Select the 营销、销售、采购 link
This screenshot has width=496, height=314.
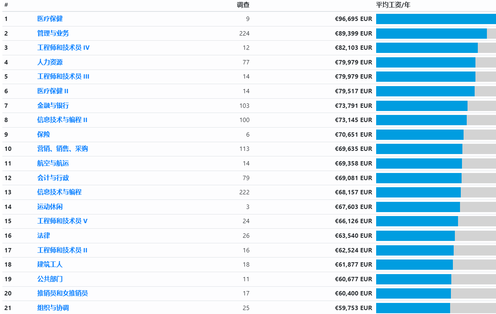[62, 149]
